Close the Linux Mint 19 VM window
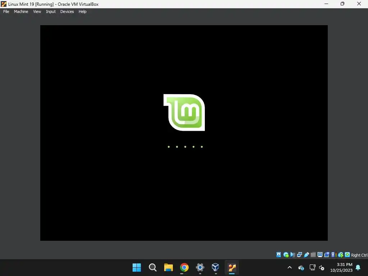The image size is (368, 276). pyautogui.click(x=359, y=4)
